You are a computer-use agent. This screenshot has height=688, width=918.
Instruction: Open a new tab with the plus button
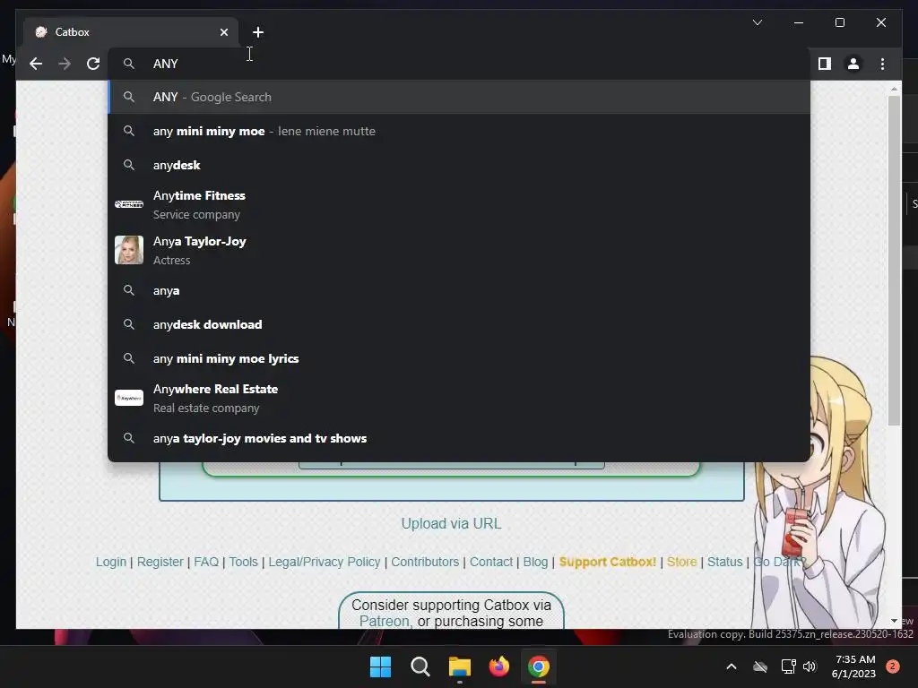click(x=258, y=32)
